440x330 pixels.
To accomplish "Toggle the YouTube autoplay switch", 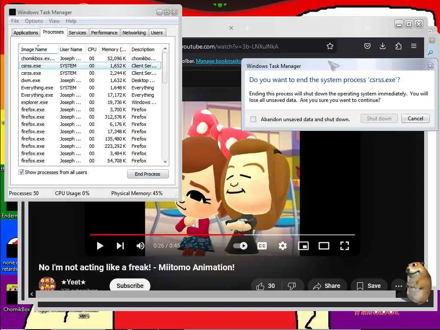I will (241, 246).
